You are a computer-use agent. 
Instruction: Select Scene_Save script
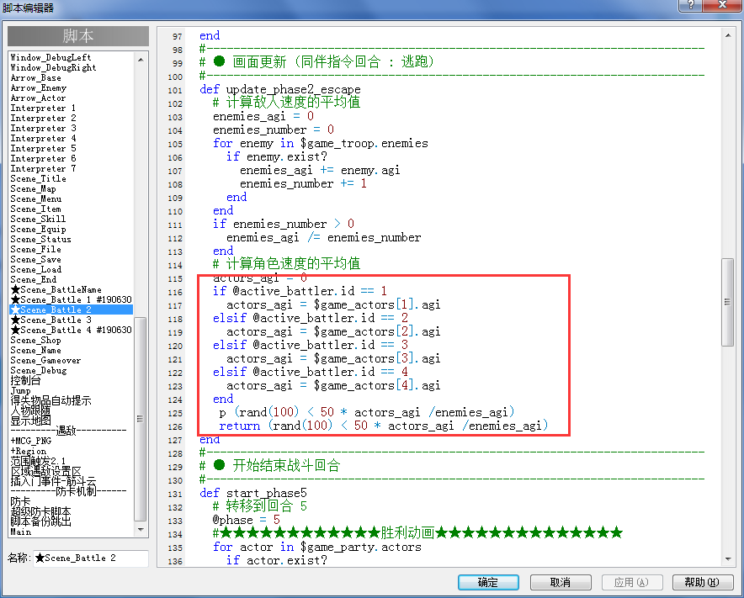point(36,259)
